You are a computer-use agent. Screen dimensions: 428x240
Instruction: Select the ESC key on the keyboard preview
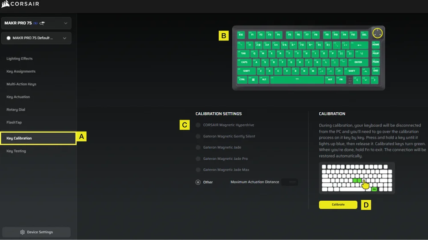tap(241, 35)
